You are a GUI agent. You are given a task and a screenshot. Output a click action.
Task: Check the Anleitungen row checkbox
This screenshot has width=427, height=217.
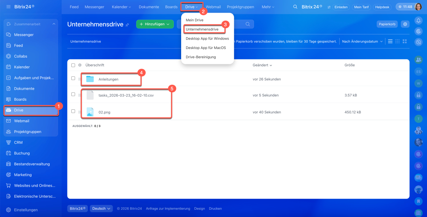[x=73, y=78]
